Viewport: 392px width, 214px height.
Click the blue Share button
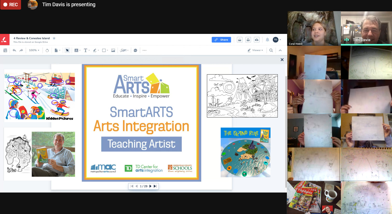(221, 40)
